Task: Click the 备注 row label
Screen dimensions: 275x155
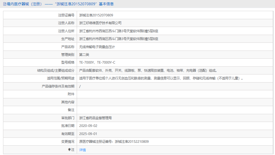Action: point(71,110)
